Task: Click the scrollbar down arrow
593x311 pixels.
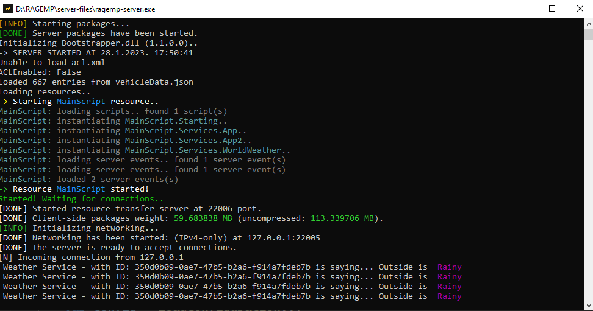Action: (x=589, y=306)
